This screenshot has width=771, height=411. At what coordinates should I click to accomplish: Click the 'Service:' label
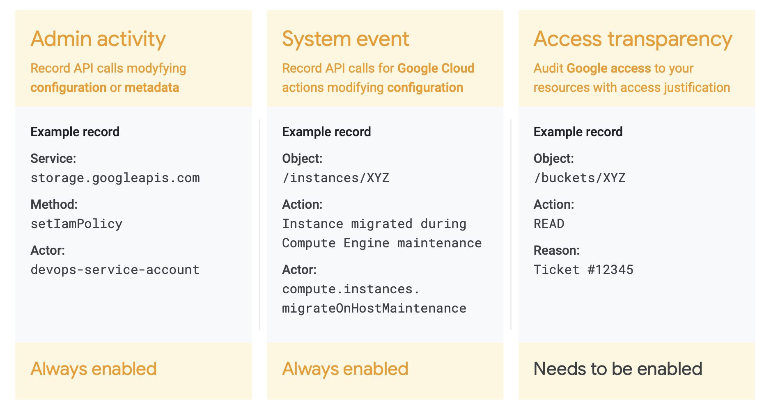pyautogui.click(x=53, y=158)
